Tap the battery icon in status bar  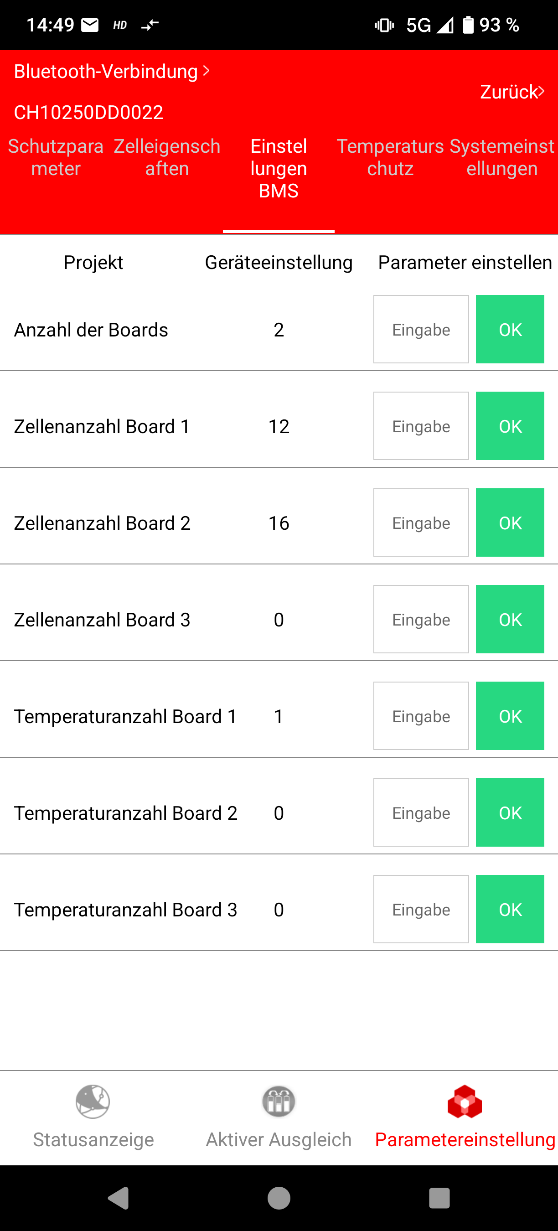coord(468,25)
